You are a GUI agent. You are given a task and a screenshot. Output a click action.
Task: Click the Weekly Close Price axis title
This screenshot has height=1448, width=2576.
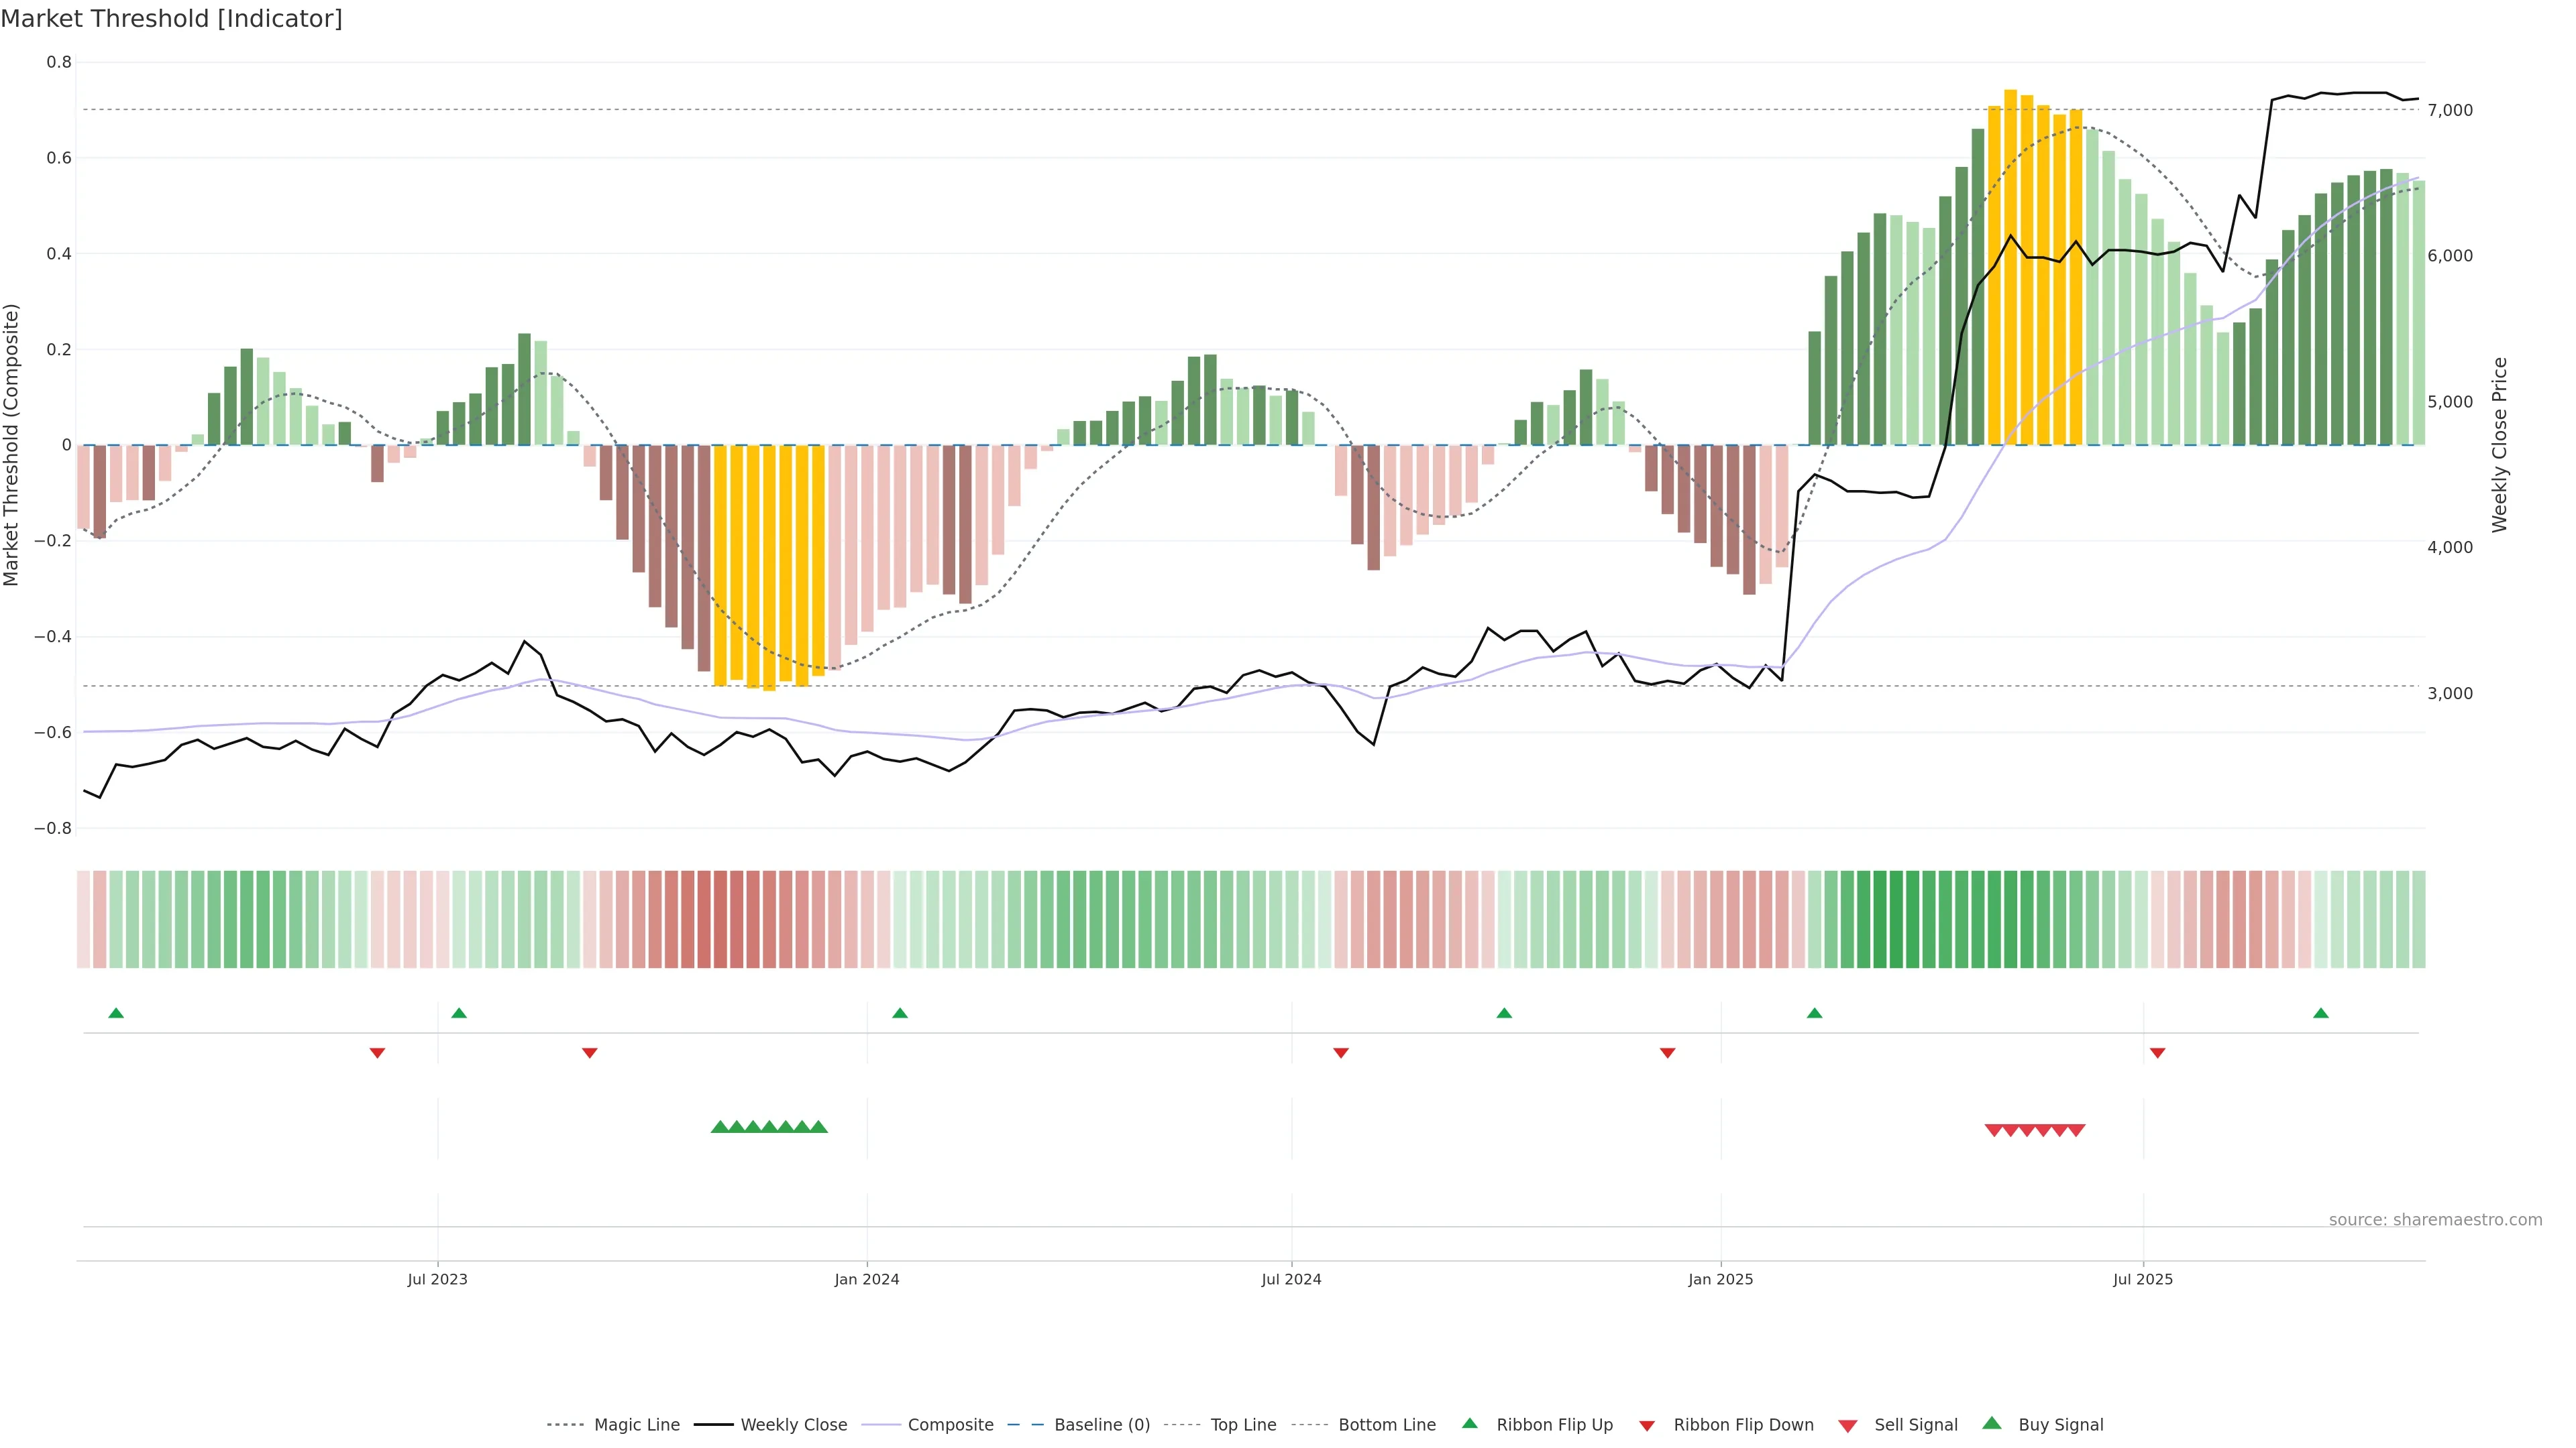[2499, 444]
